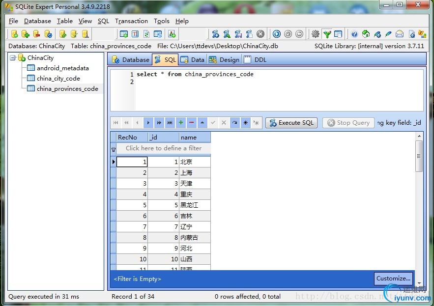This screenshot has width=434, height=306.
Task: Collapse the ChinaCity database tree node
Action: click(x=13, y=57)
